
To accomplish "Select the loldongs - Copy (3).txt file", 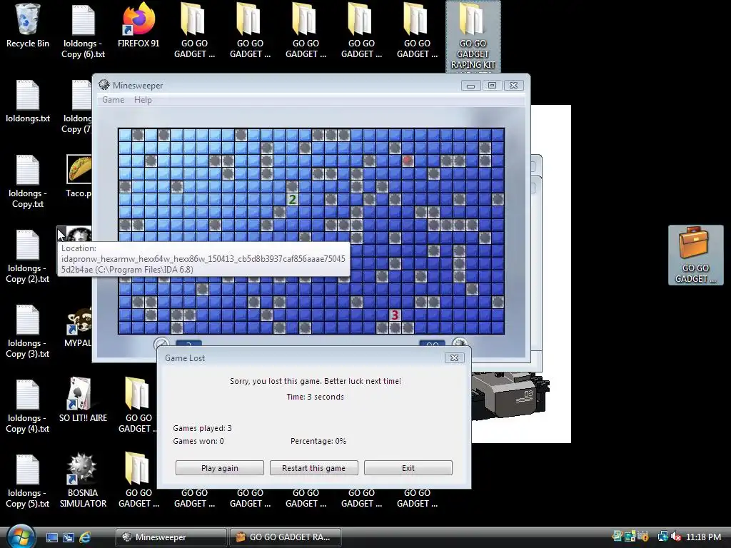I will (x=28, y=331).
